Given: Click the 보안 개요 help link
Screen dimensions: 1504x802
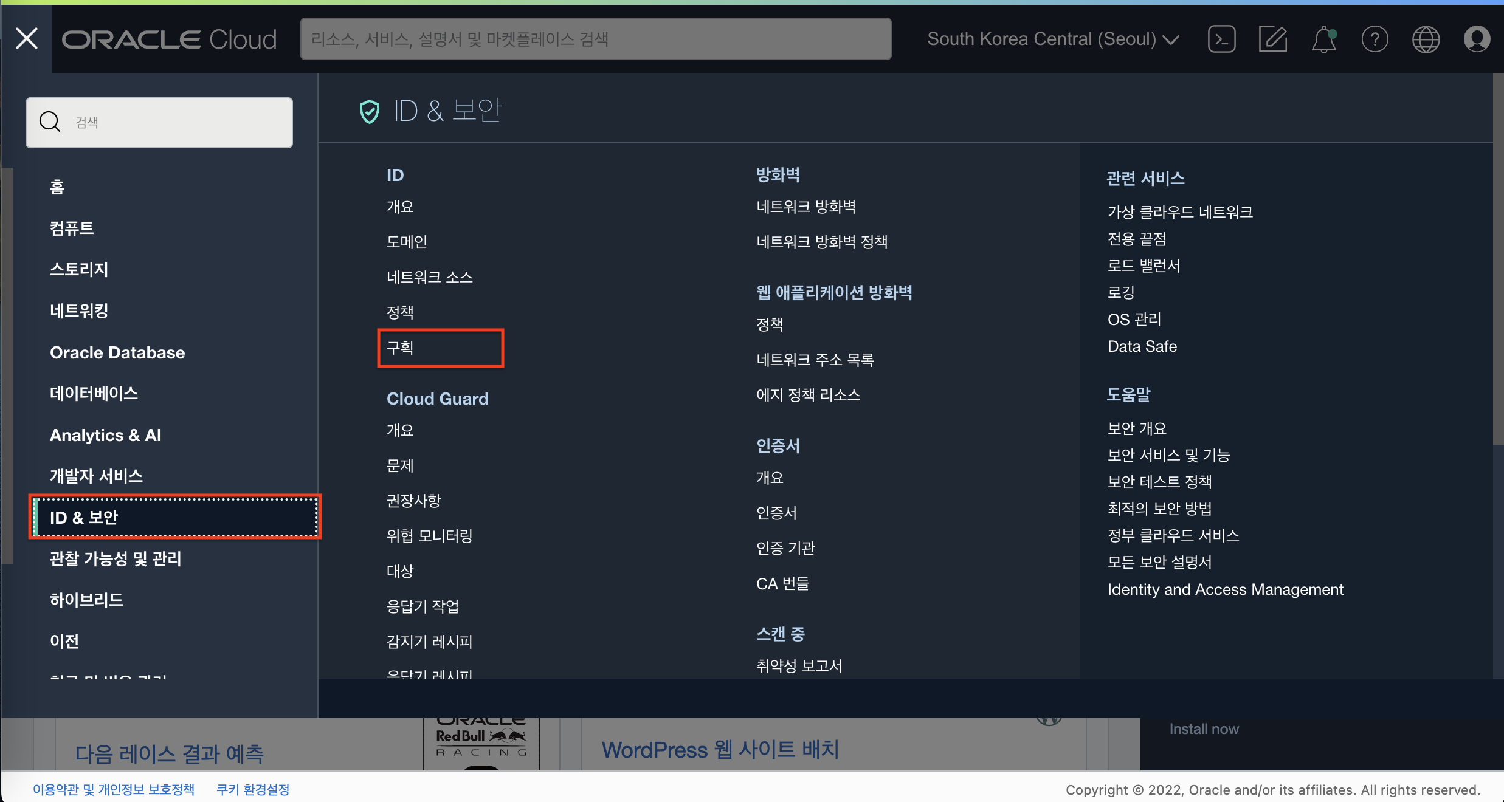Looking at the screenshot, I should point(1136,427).
